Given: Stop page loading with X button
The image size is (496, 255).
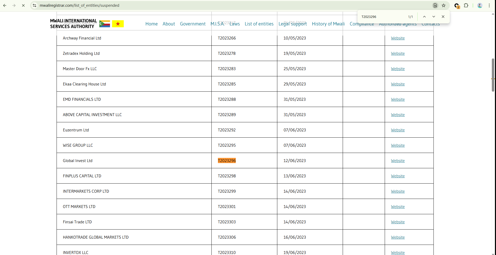Looking at the screenshot, I should coord(23,5).
